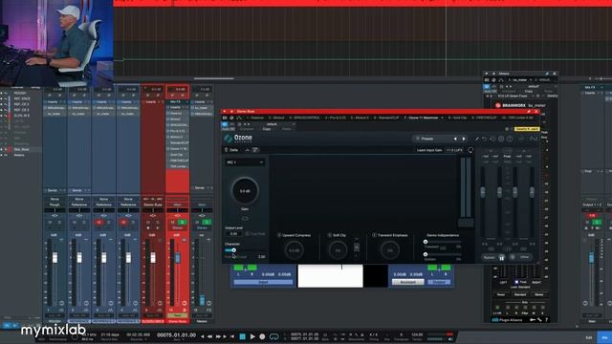The image size is (612, 344).
Task: Switch to 8 - Gold Clip plugin tab
Action: [x=457, y=118]
